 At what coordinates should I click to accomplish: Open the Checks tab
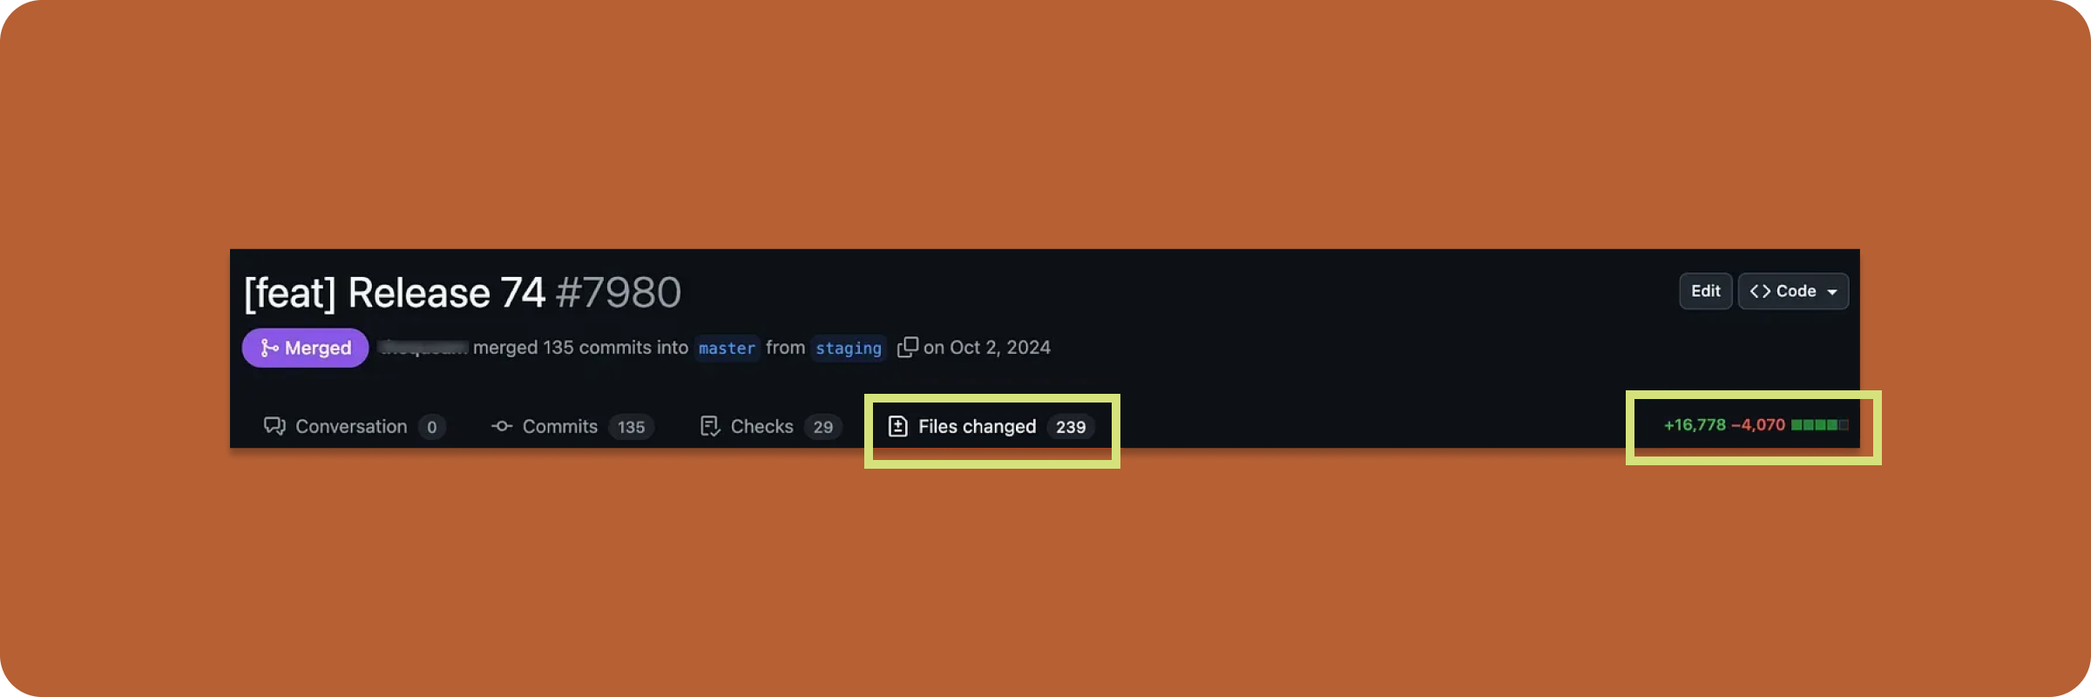(770, 427)
